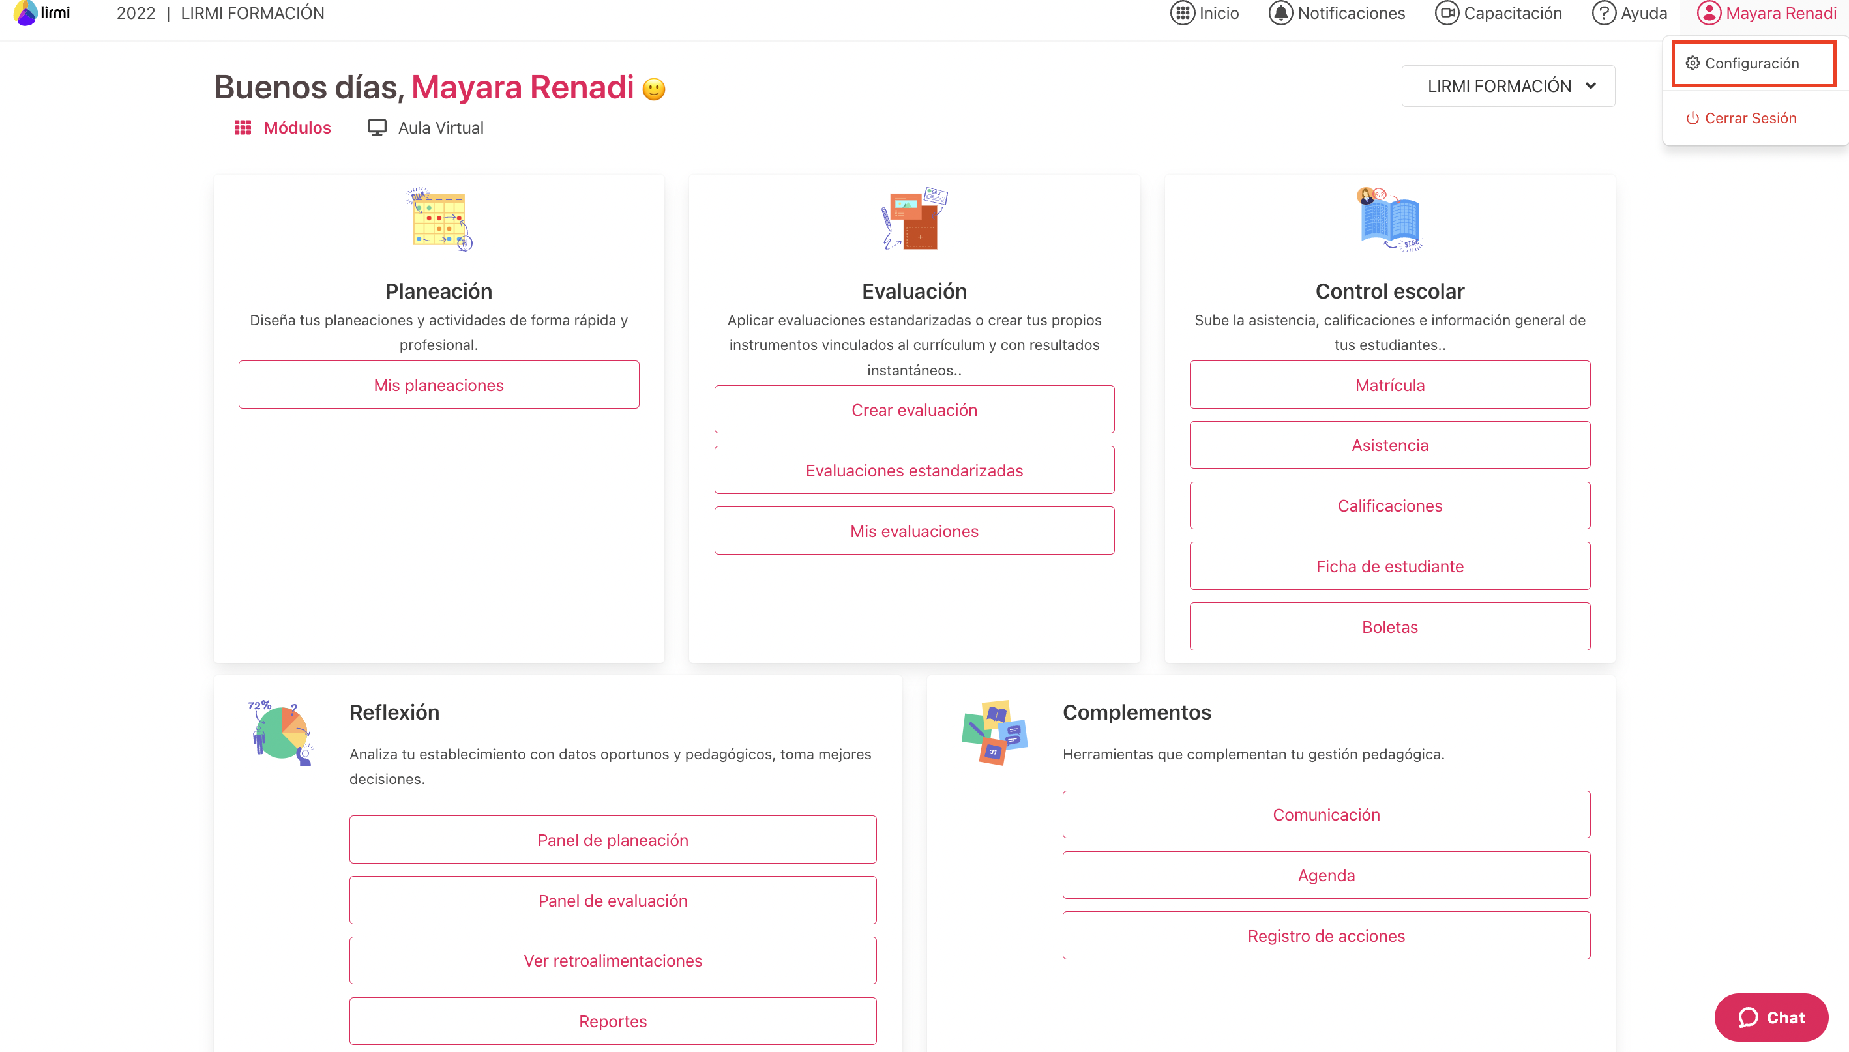Click the Evaluación illustration icon

(x=914, y=219)
